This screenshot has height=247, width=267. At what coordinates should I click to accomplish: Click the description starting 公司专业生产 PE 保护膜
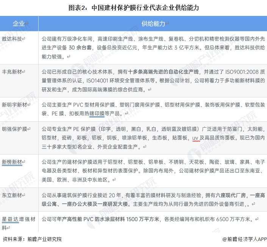click(153, 138)
